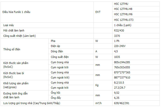This screenshot has height=111, width=161.
Task: Select model HSC 12TMU.ST3
Action: [124, 20]
